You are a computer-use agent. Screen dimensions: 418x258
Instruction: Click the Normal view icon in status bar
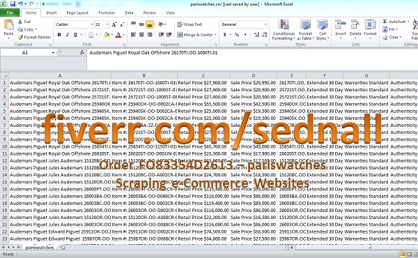pos(403,255)
